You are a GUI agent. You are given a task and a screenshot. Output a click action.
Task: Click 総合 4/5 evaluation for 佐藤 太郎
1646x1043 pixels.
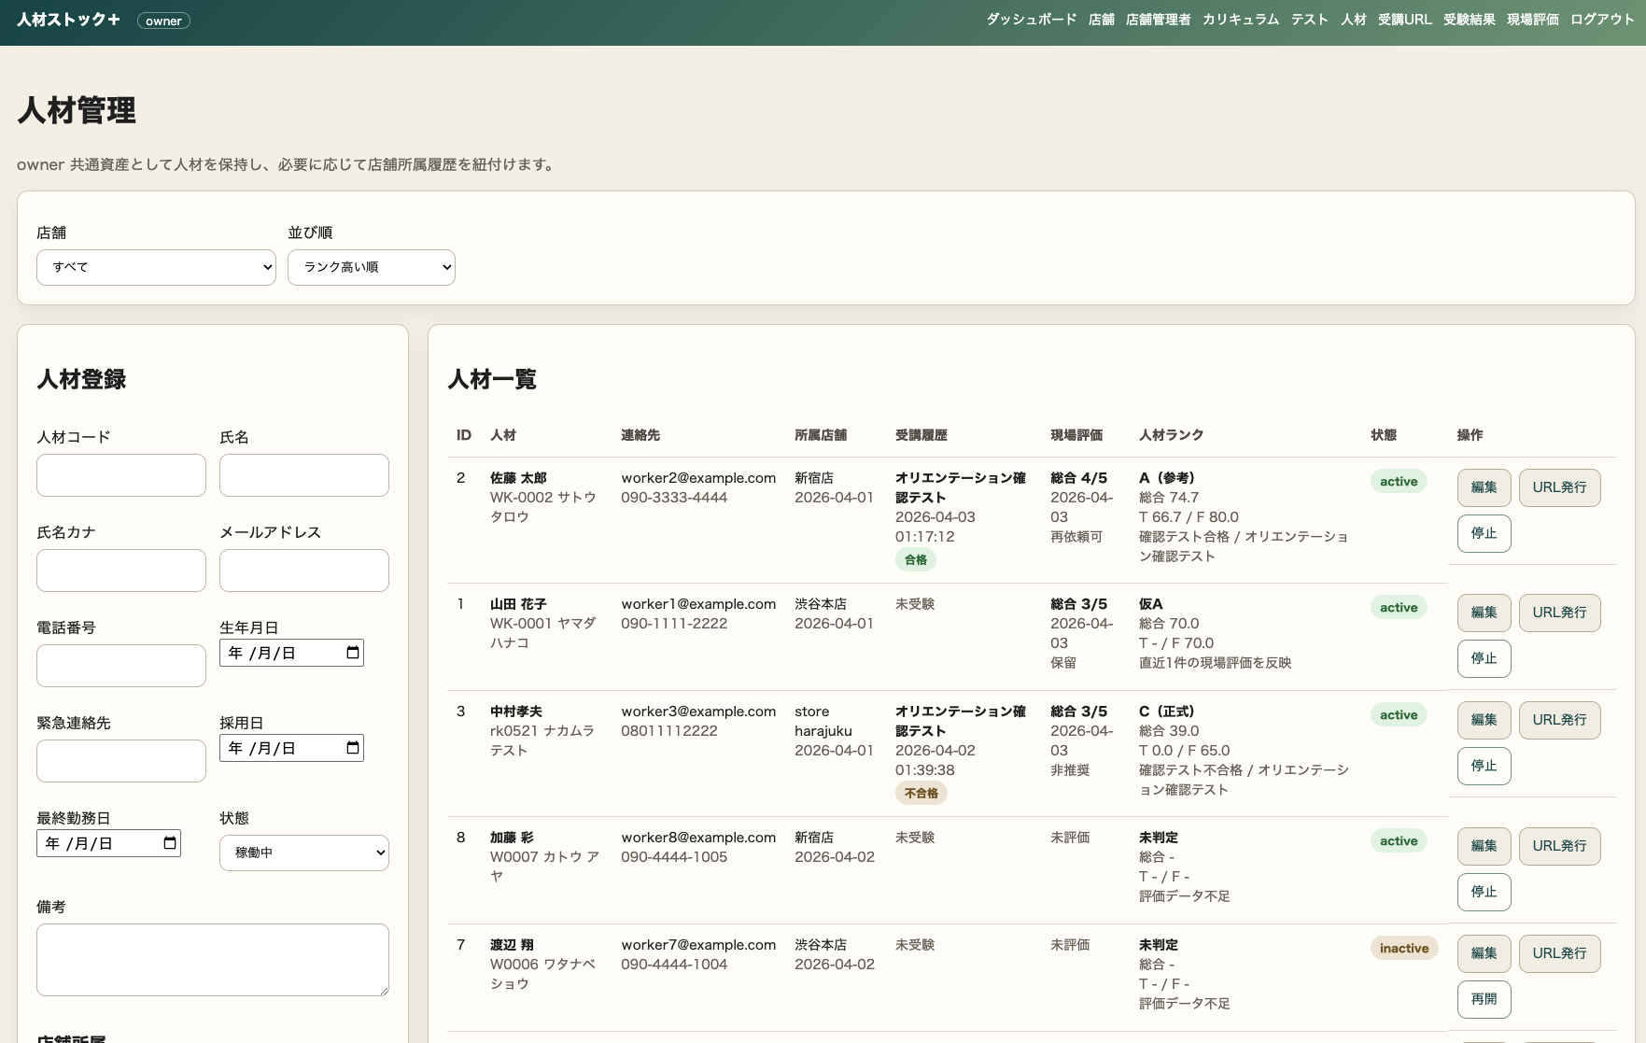click(1079, 478)
